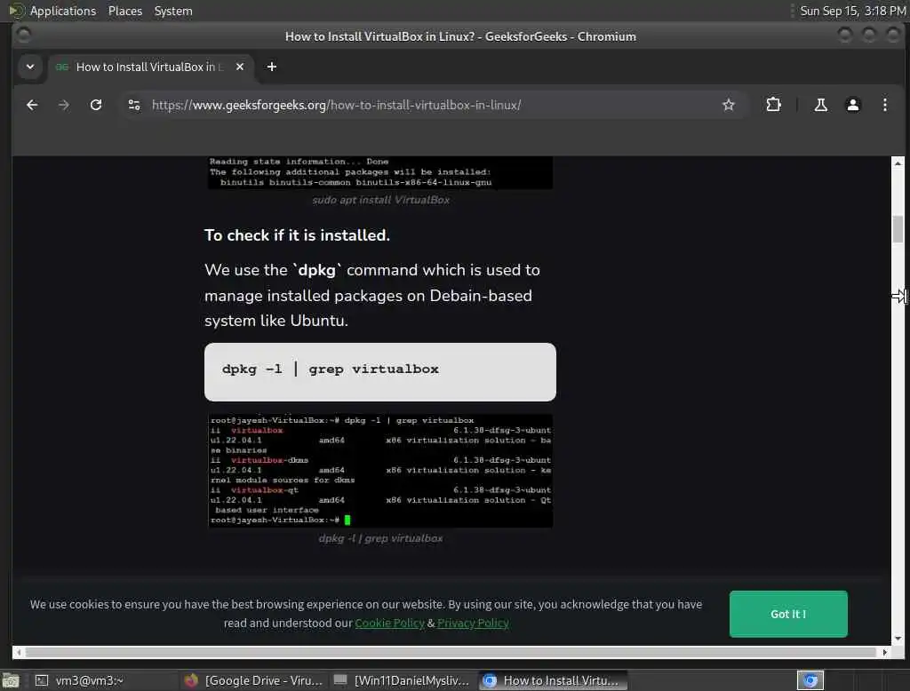Click the dpkg terminal output screenshot
This screenshot has width=910, height=691.
(380, 471)
